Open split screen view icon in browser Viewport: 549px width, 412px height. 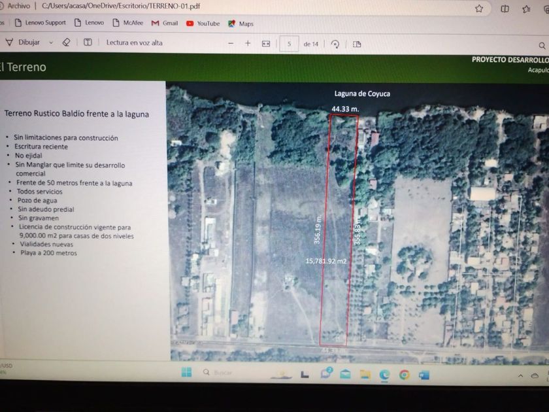[505, 9]
